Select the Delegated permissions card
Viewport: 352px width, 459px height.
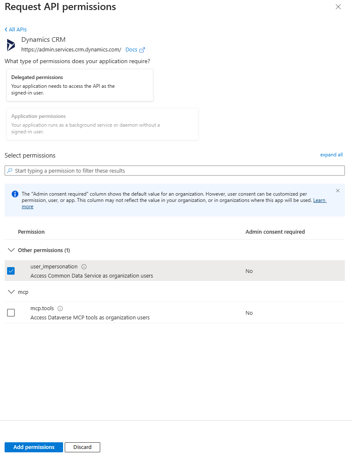click(x=80, y=85)
